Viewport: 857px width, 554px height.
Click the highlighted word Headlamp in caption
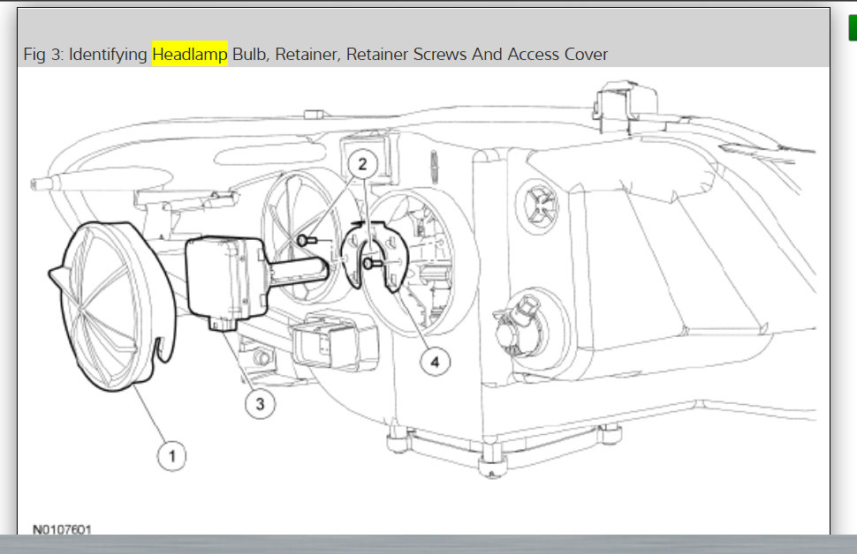(190, 54)
